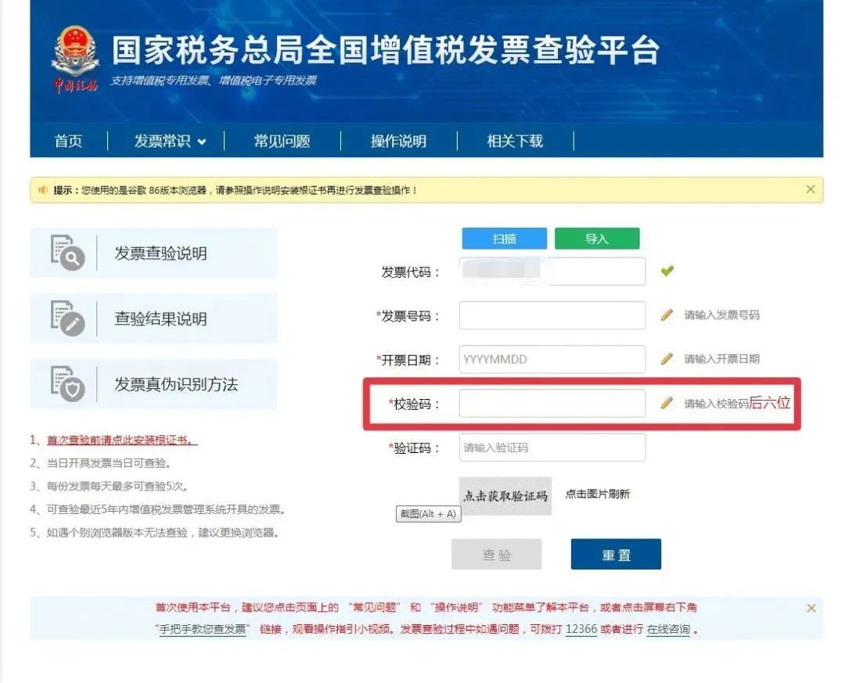The image size is (845, 683).
Task: Click the 截图(Alt + A) screenshot button
Action: [429, 514]
